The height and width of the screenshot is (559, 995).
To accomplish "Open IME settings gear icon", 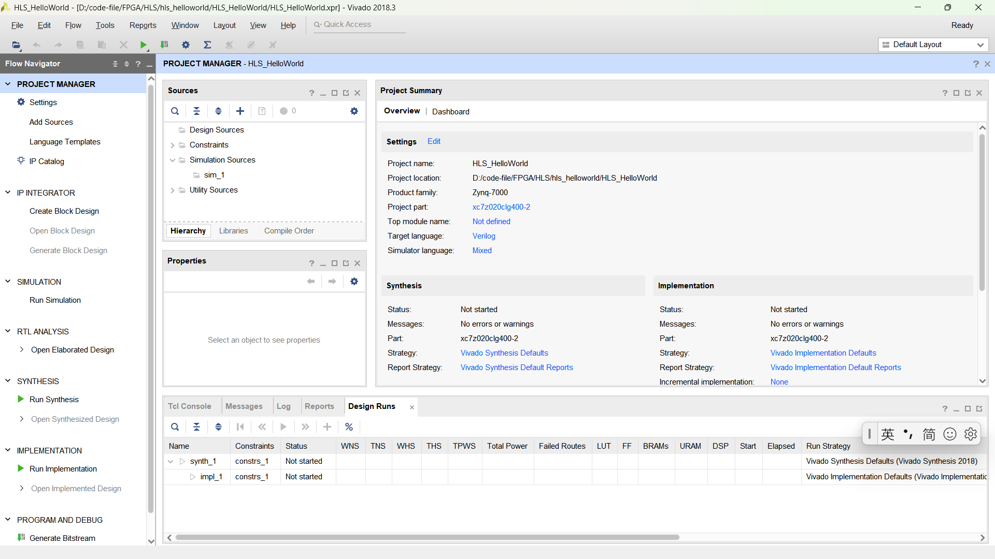I will [971, 434].
